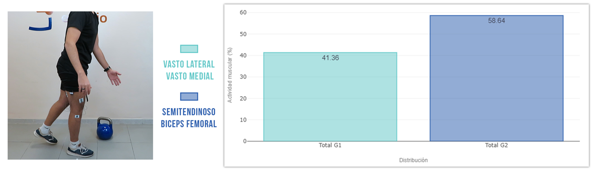Click the EMG sensor on the thigh
This screenshot has width=598, height=171.
coord(81,101)
